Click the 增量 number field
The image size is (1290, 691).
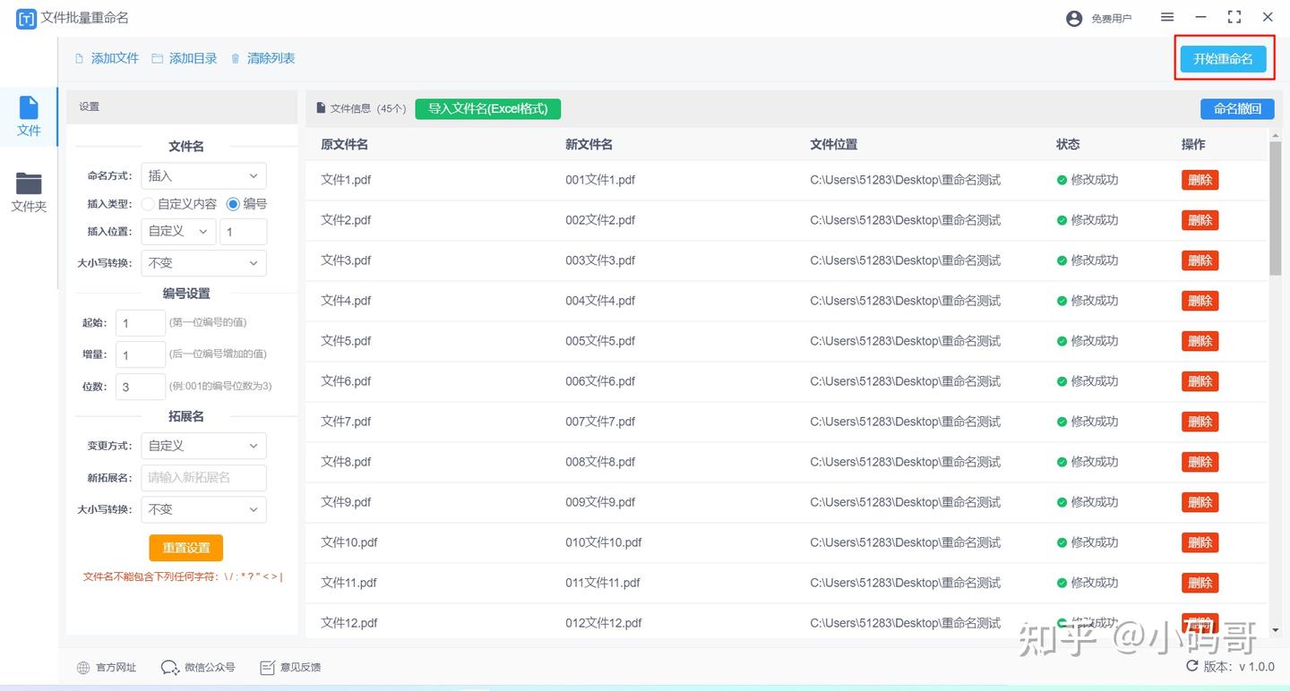click(141, 355)
